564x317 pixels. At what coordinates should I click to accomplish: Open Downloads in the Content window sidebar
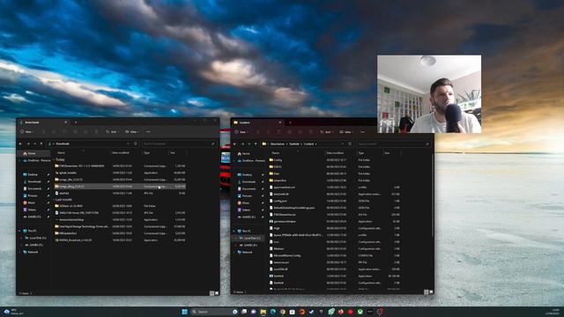(x=247, y=182)
